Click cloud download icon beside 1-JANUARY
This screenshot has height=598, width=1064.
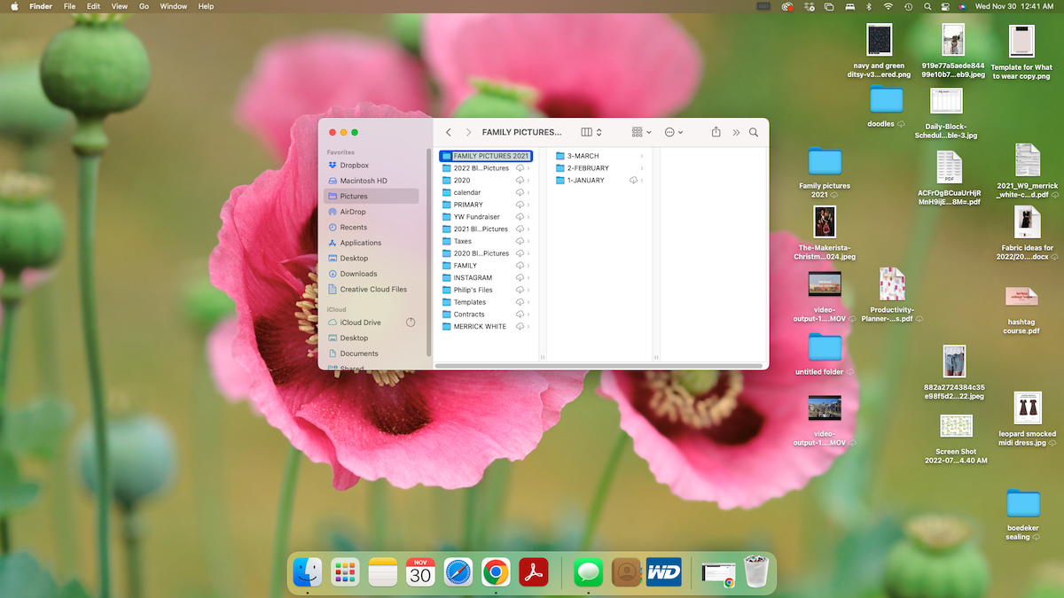click(x=633, y=181)
